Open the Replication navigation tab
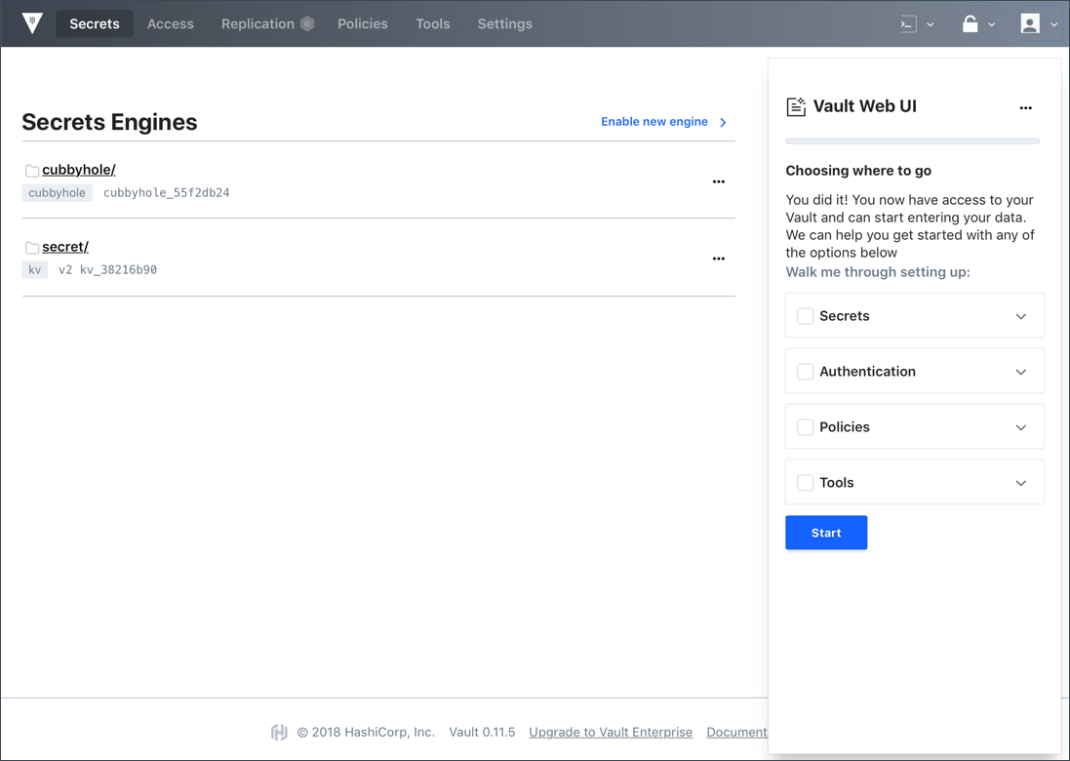 pos(258,23)
